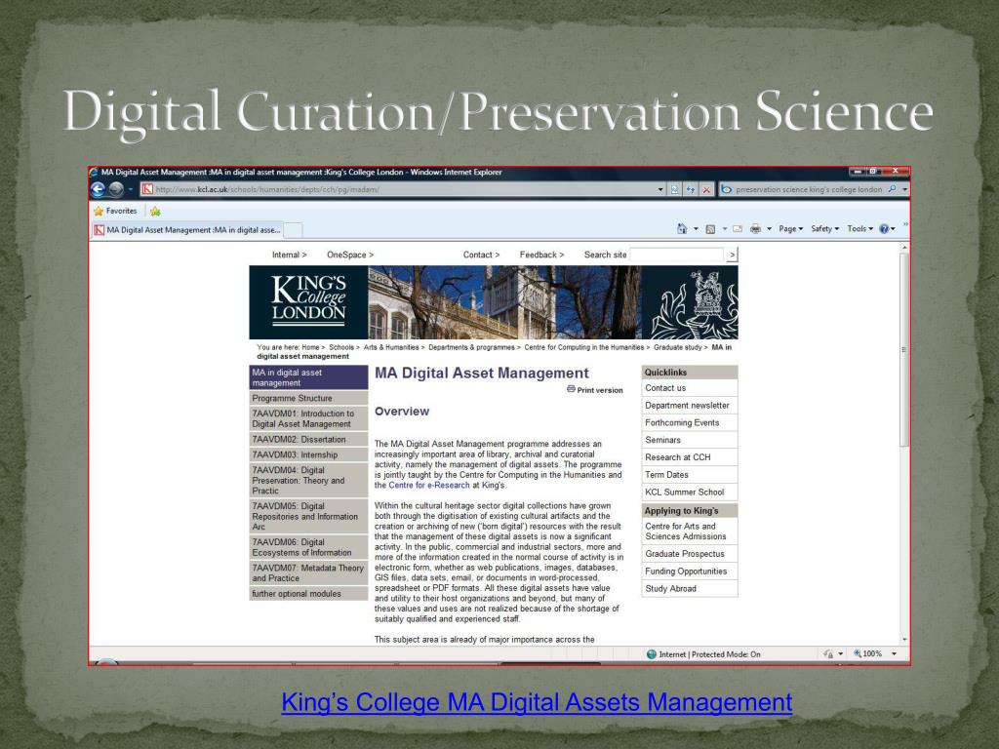This screenshot has width=999, height=749.
Task: Click the Centre for e-Research link
Action: pos(429,486)
